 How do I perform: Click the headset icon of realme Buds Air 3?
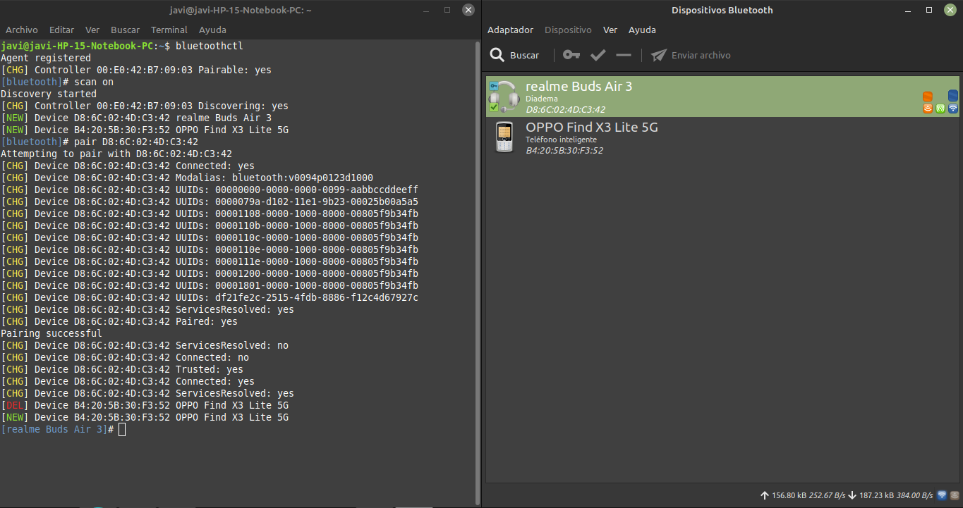coord(504,97)
